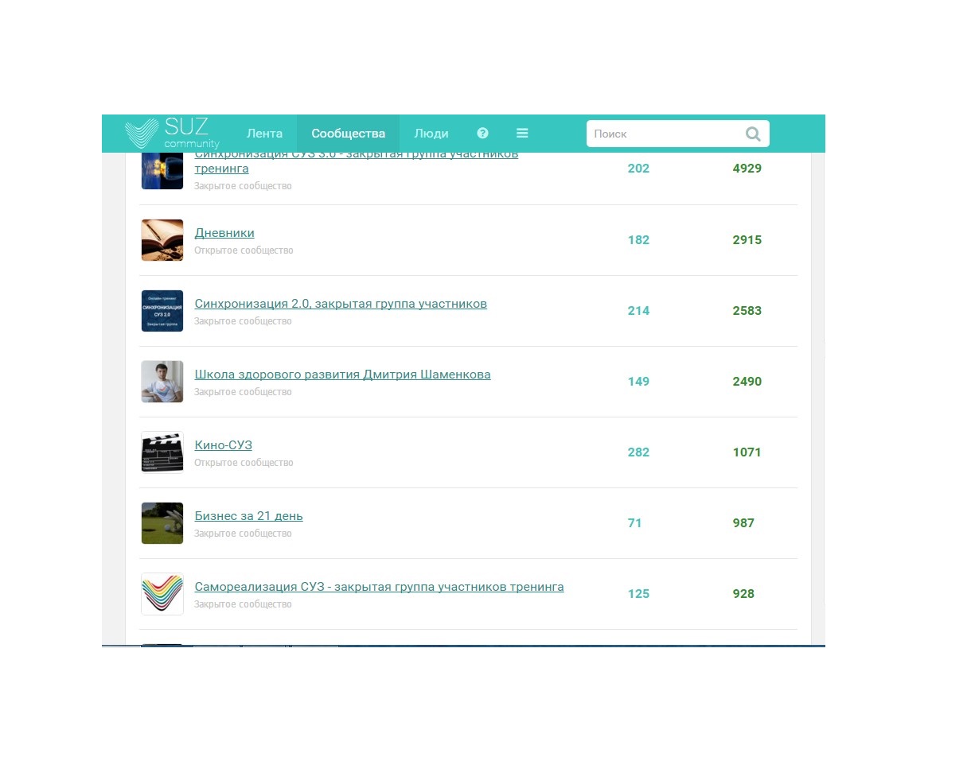Click member count 125 for Самореализация

point(638,594)
